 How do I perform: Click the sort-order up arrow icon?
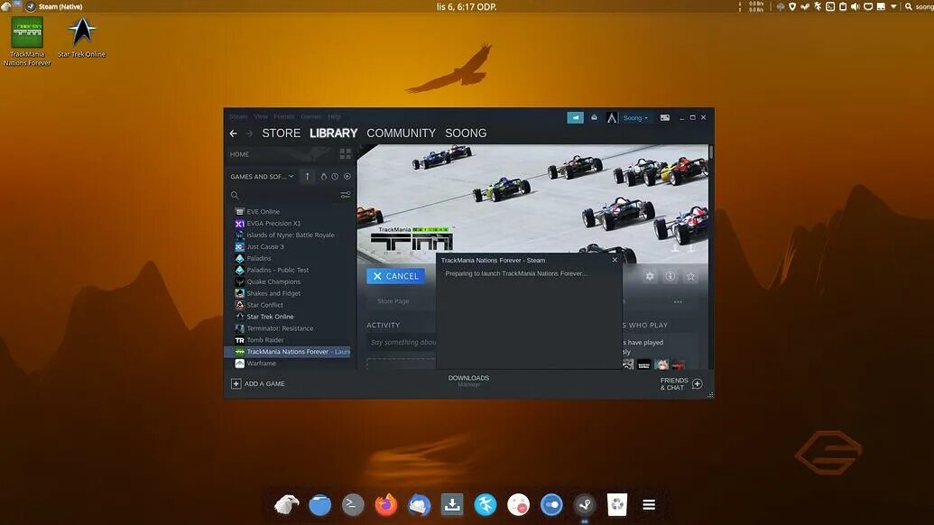tap(308, 177)
